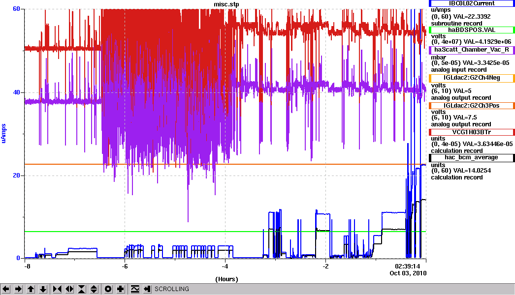The height and width of the screenshot is (295, 515).
Task: Select the hac_bcm_average legend entry
Action: (472, 158)
